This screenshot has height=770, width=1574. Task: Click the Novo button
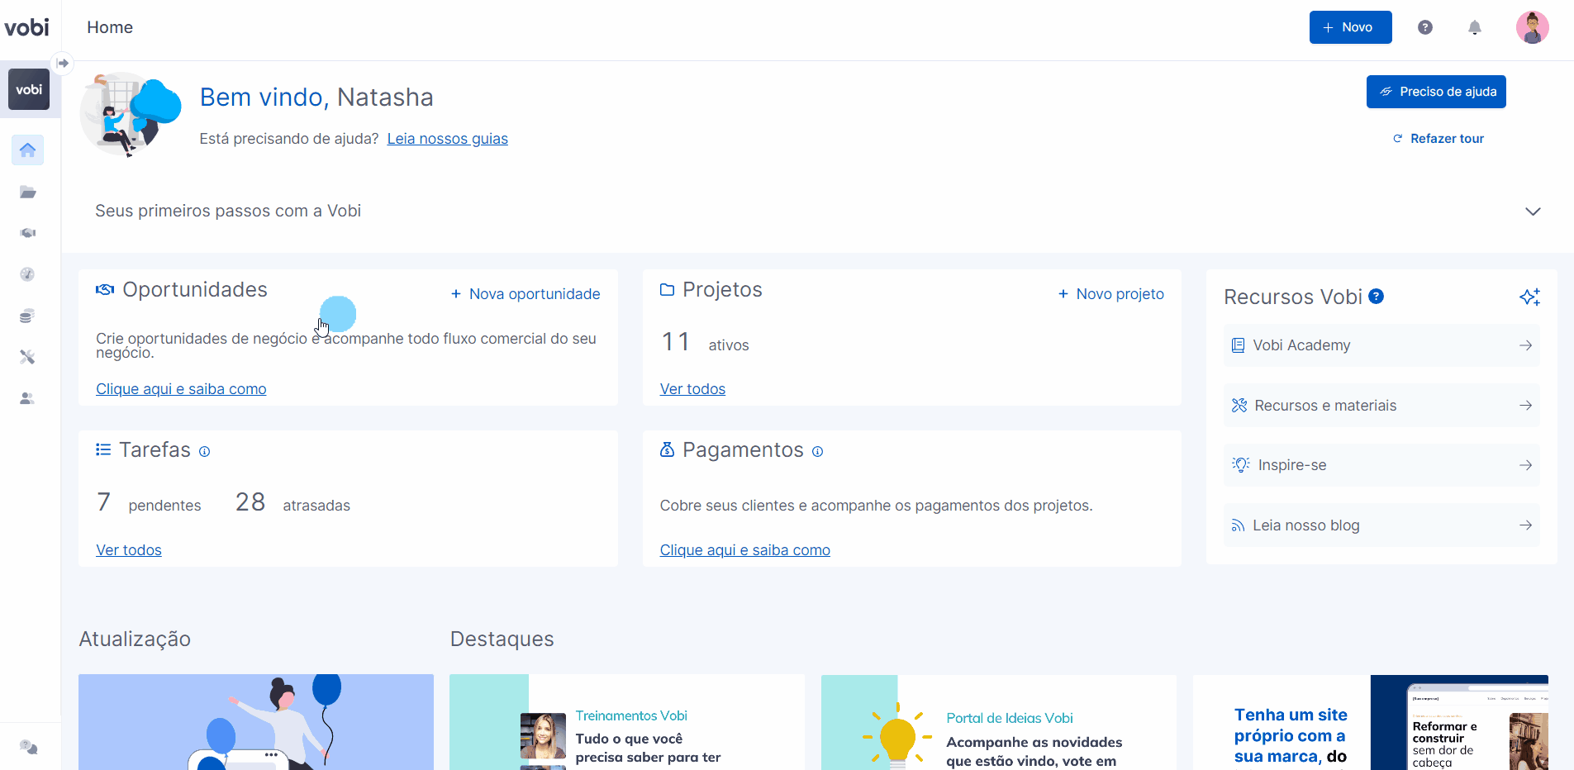tap(1351, 27)
